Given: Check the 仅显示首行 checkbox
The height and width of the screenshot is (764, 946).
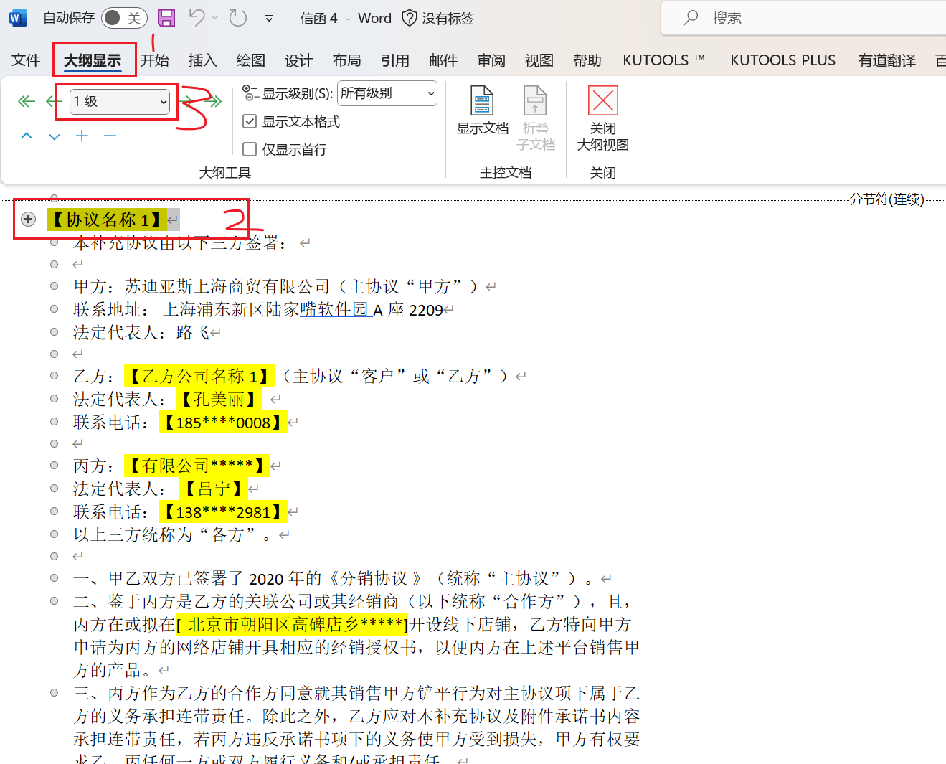Looking at the screenshot, I should point(250,149).
